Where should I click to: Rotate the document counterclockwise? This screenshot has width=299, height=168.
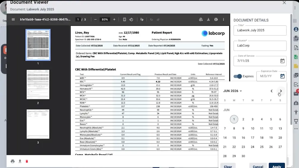pyautogui.click(x=131, y=19)
